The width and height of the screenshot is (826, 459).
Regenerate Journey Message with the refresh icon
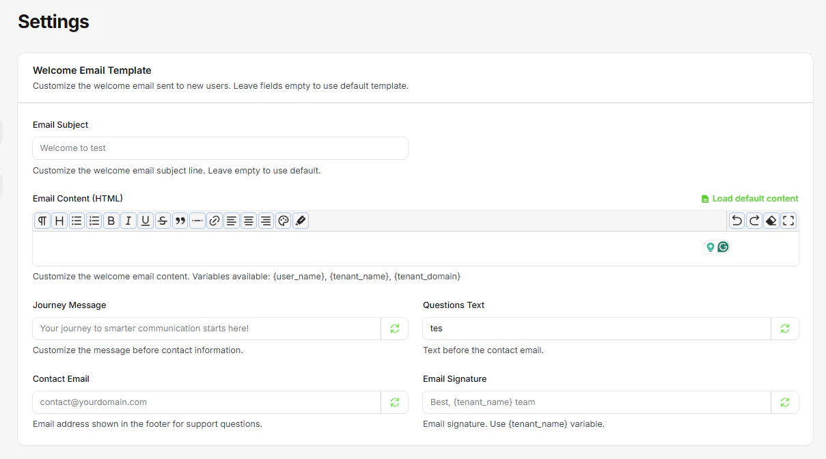point(395,328)
